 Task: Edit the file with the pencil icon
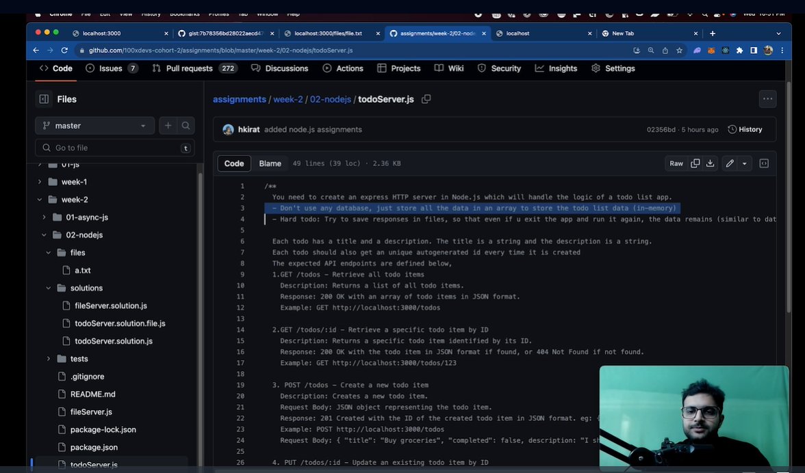731,163
